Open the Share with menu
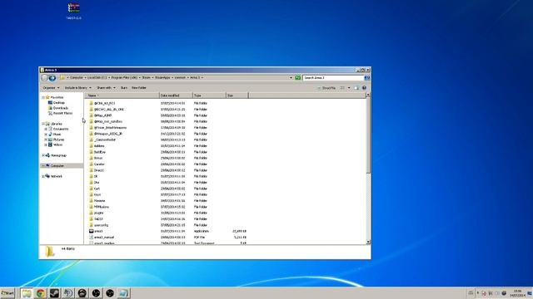The height and width of the screenshot is (299, 533). point(106,88)
